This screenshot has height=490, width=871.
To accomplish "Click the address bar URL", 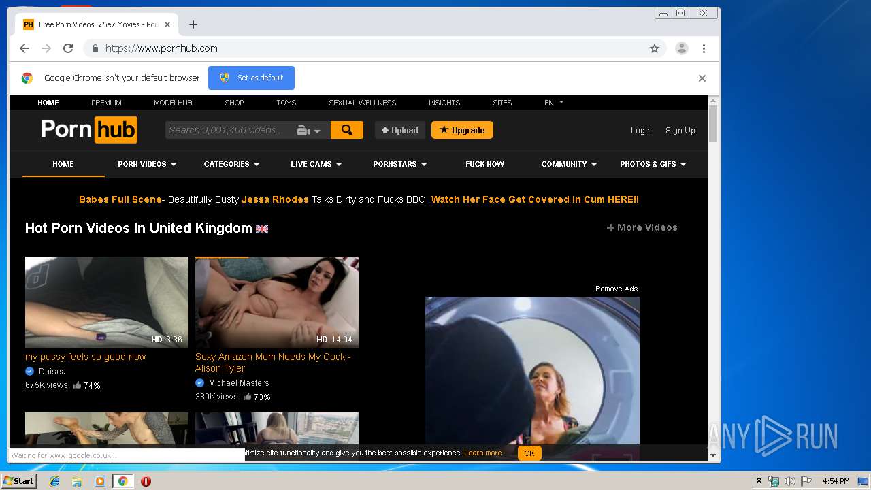I will [x=161, y=48].
